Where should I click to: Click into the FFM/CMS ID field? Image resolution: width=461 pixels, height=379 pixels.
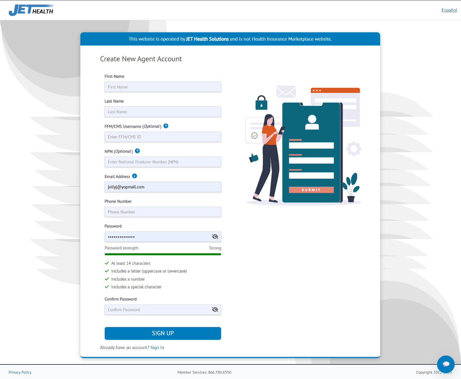point(163,137)
